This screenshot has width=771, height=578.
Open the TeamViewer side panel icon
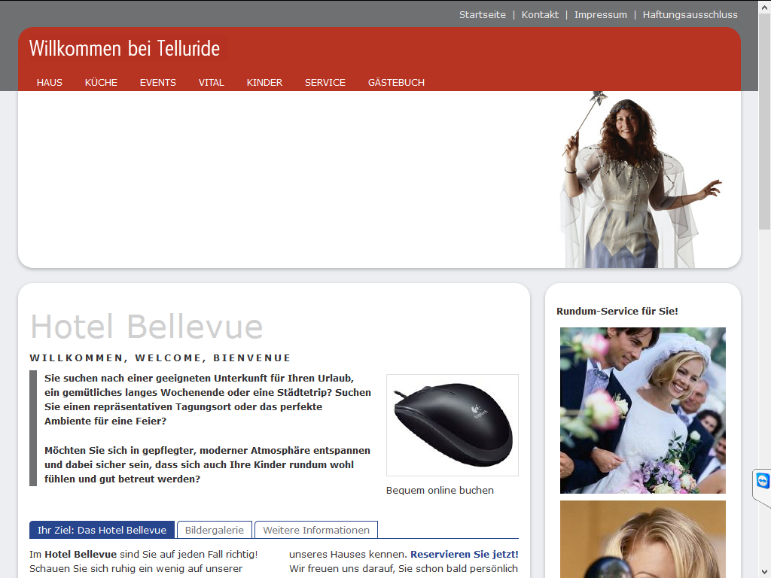click(x=762, y=480)
